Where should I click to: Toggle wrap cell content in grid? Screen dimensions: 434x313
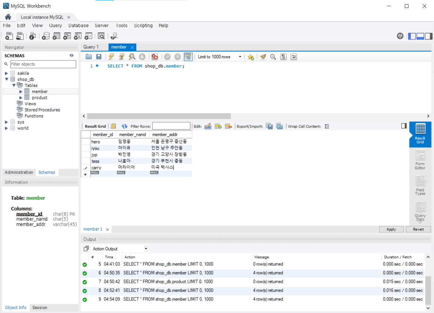[327, 126]
